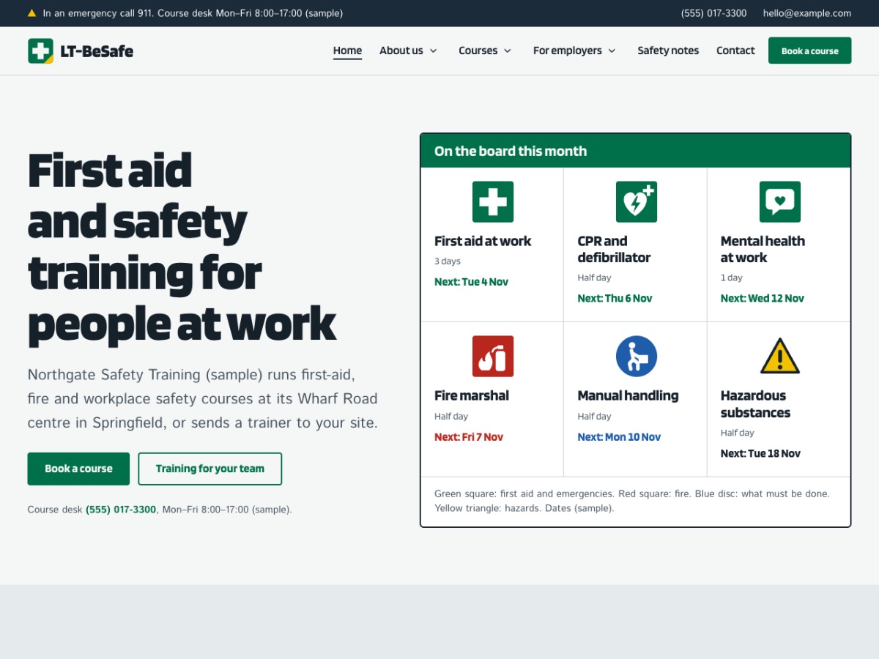Click the 'Next: Fri 7 Nov' date

click(x=469, y=437)
